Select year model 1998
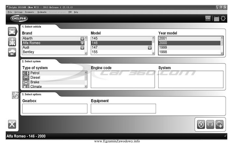The image size is (234, 143). coord(189,52)
